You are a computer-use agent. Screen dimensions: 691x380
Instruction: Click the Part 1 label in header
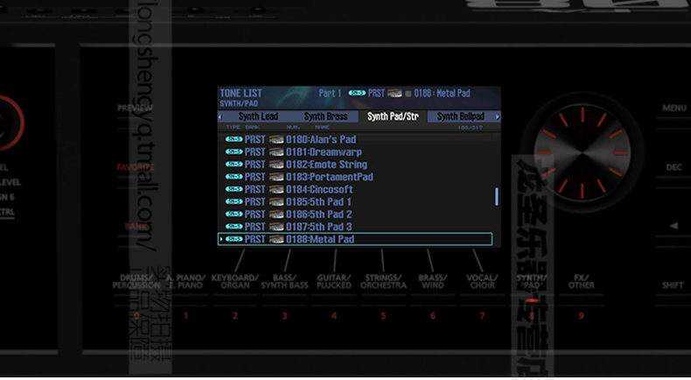tap(330, 93)
